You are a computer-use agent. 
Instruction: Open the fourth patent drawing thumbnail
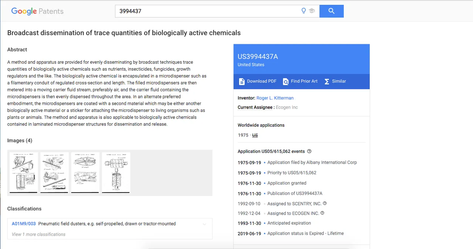click(x=116, y=172)
